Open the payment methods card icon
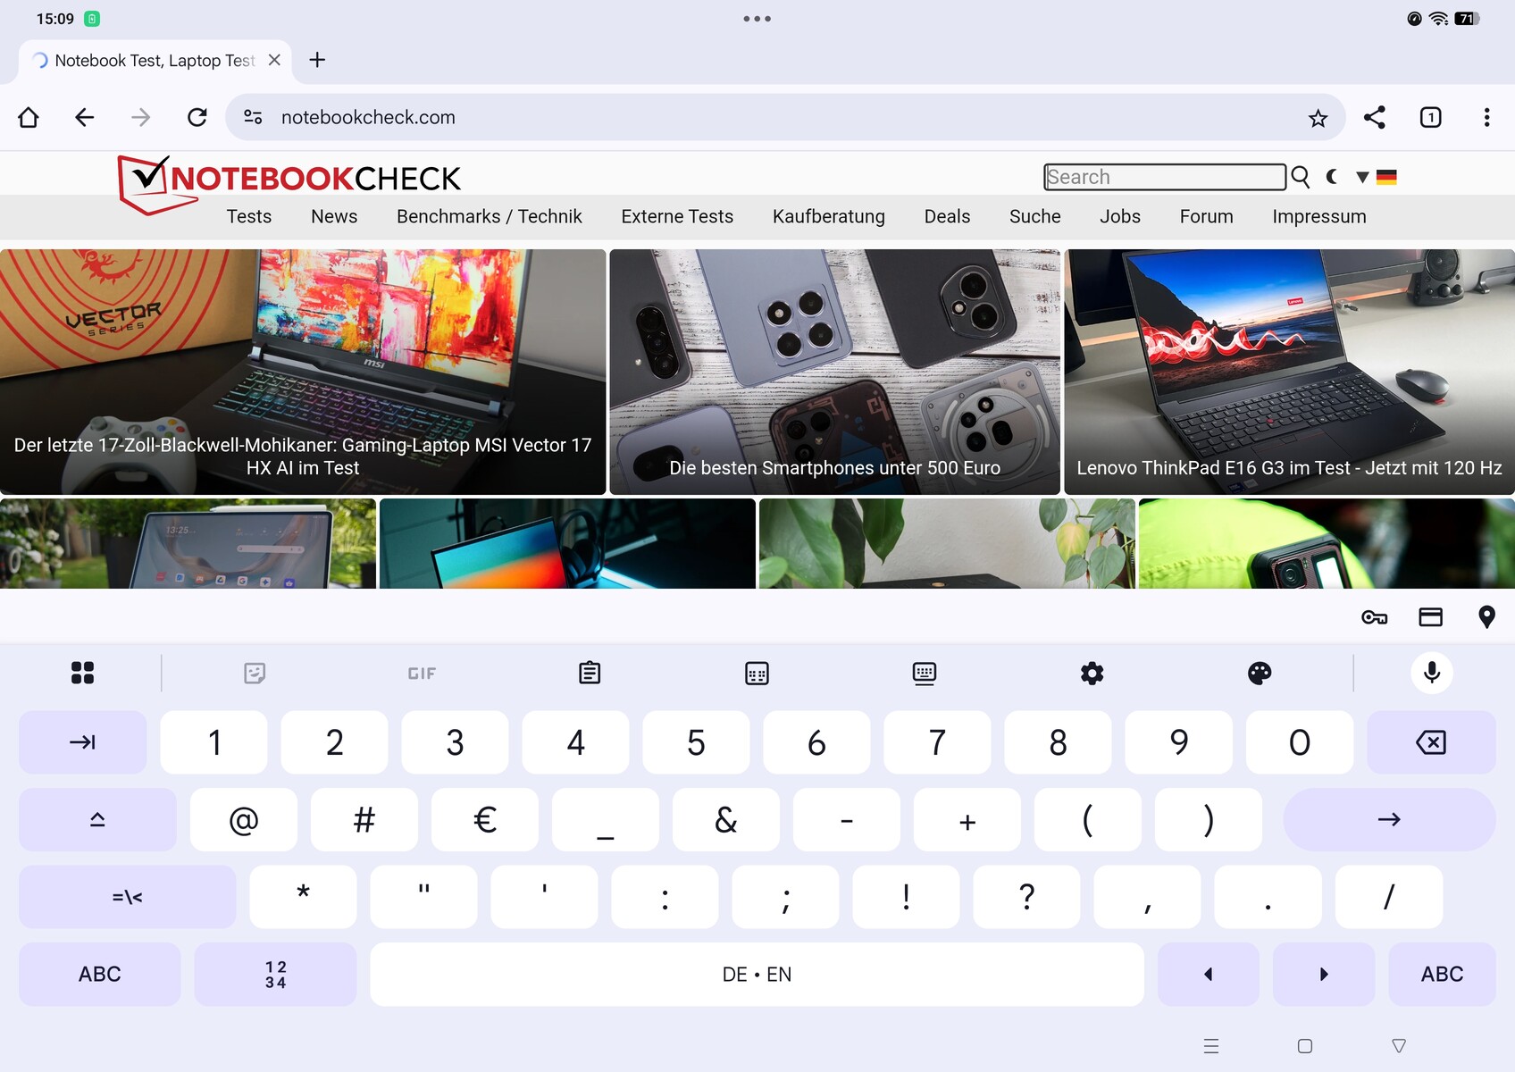 pyautogui.click(x=1431, y=617)
